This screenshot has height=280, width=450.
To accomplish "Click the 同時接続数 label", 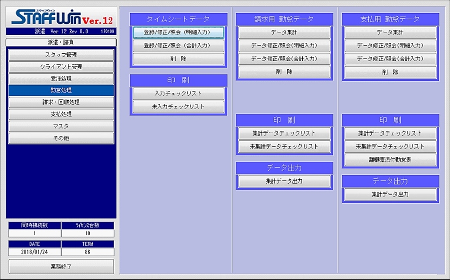I will coord(35,225).
